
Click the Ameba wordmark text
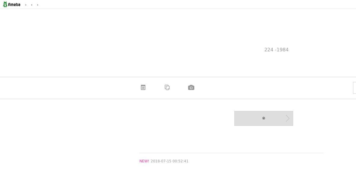(14, 5)
